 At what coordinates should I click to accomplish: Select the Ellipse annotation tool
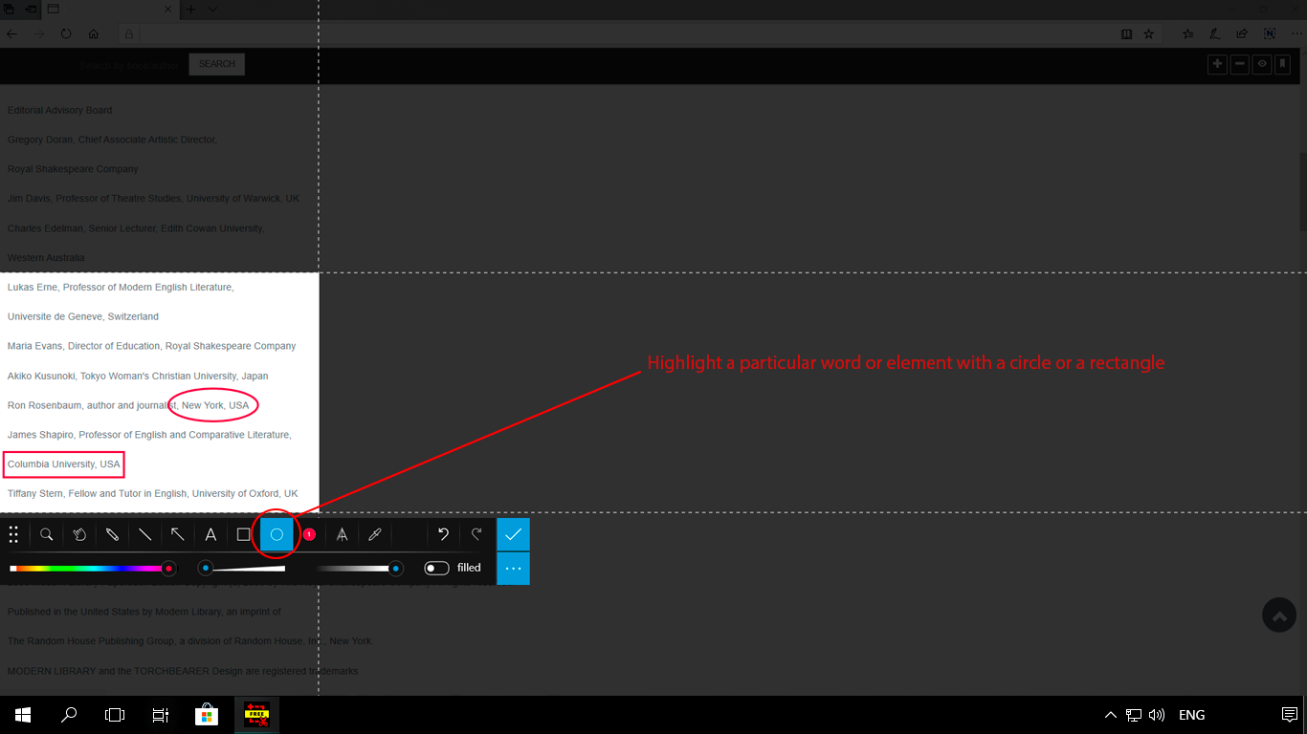pyautogui.click(x=276, y=534)
